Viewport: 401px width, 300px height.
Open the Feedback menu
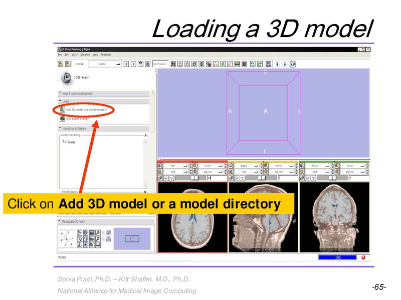point(106,54)
